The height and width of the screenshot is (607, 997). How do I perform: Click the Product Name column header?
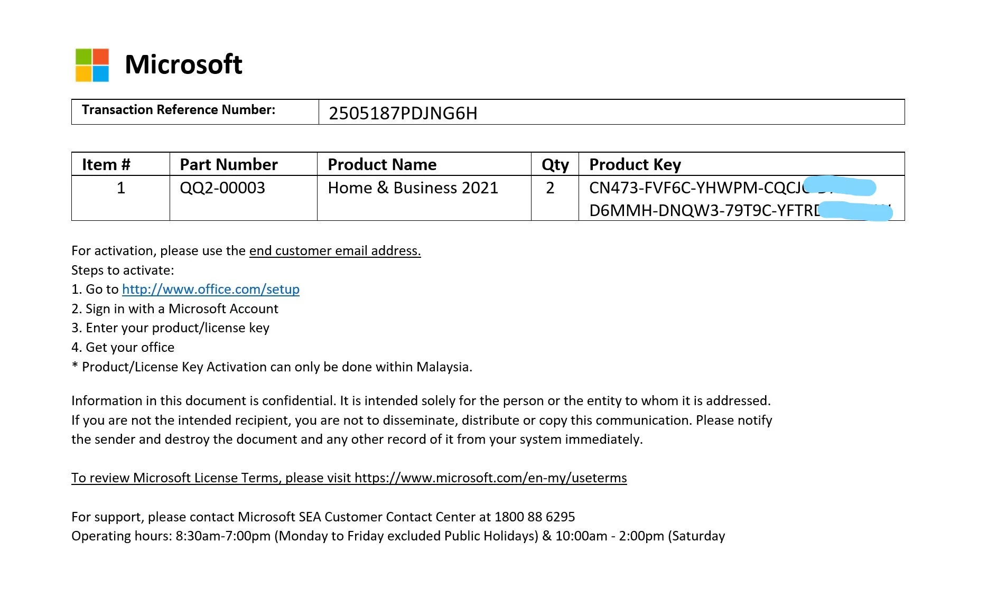tap(382, 164)
